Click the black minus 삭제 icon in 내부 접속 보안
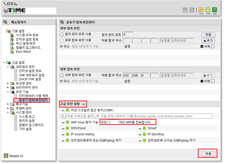The height and width of the screenshot is (164, 225). pyautogui.click(x=202, y=81)
